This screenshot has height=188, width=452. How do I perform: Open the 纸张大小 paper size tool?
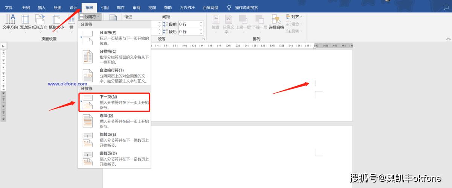click(56, 23)
